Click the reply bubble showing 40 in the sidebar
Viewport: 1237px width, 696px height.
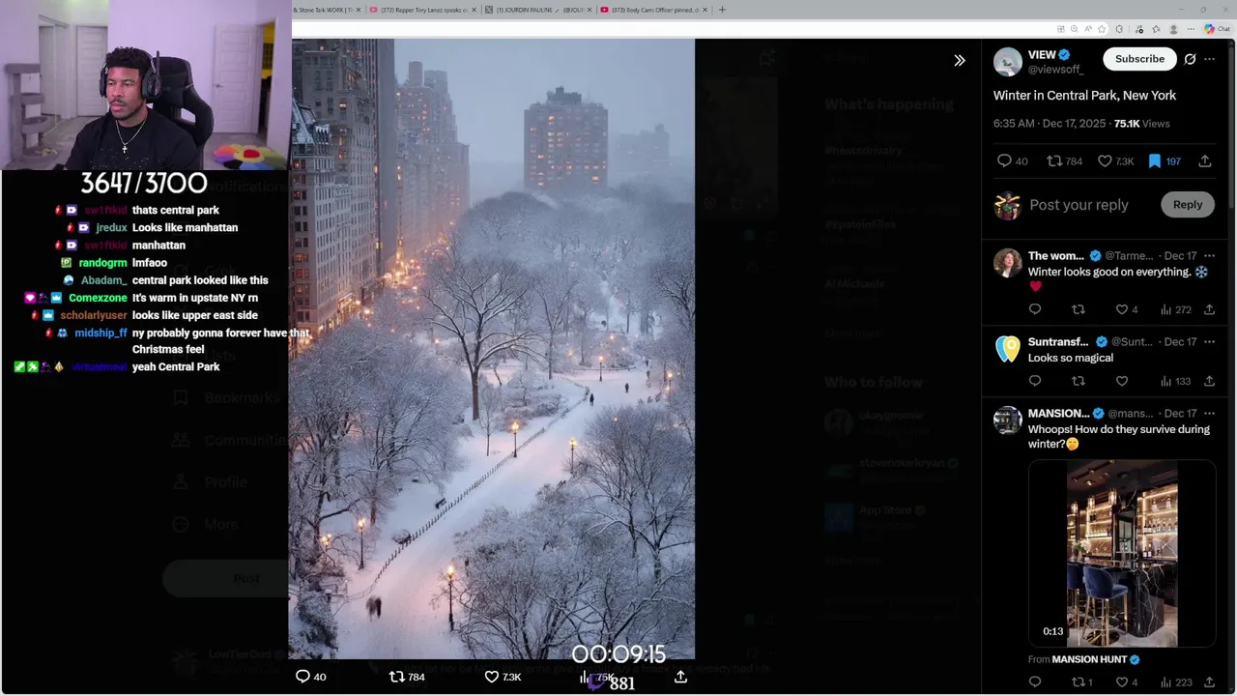point(1012,161)
